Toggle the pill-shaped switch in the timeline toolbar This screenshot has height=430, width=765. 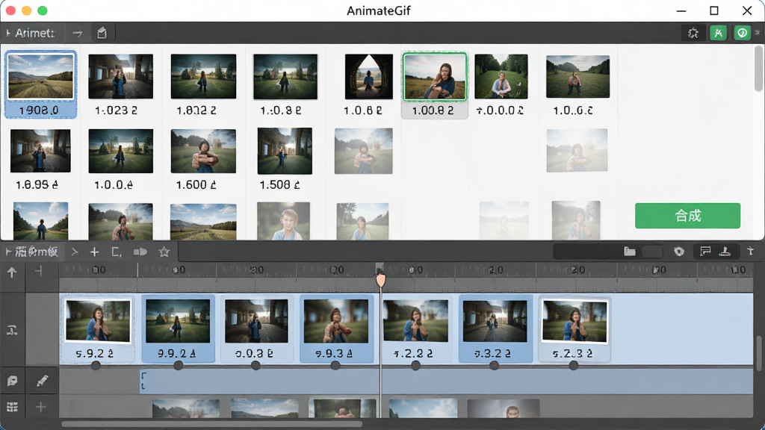tap(140, 252)
